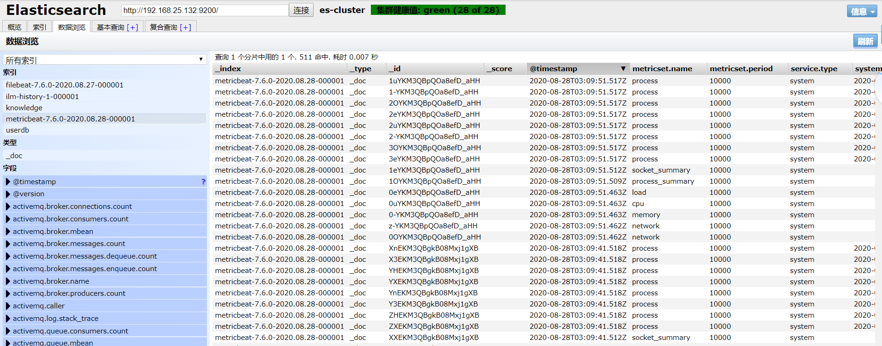Open row with id ZHEKM3QBgkB08Mxj1gXB
Screen dimensions: 882x346
click(434, 315)
